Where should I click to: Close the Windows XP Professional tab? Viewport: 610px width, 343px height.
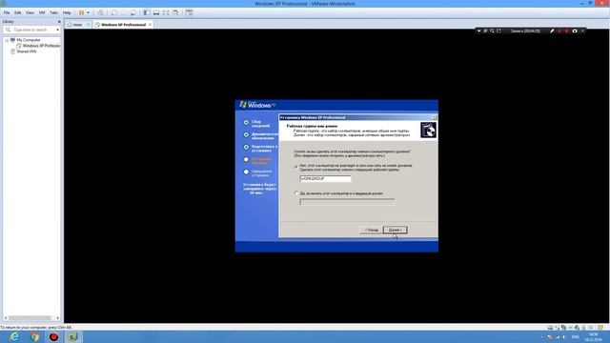[150, 25]
